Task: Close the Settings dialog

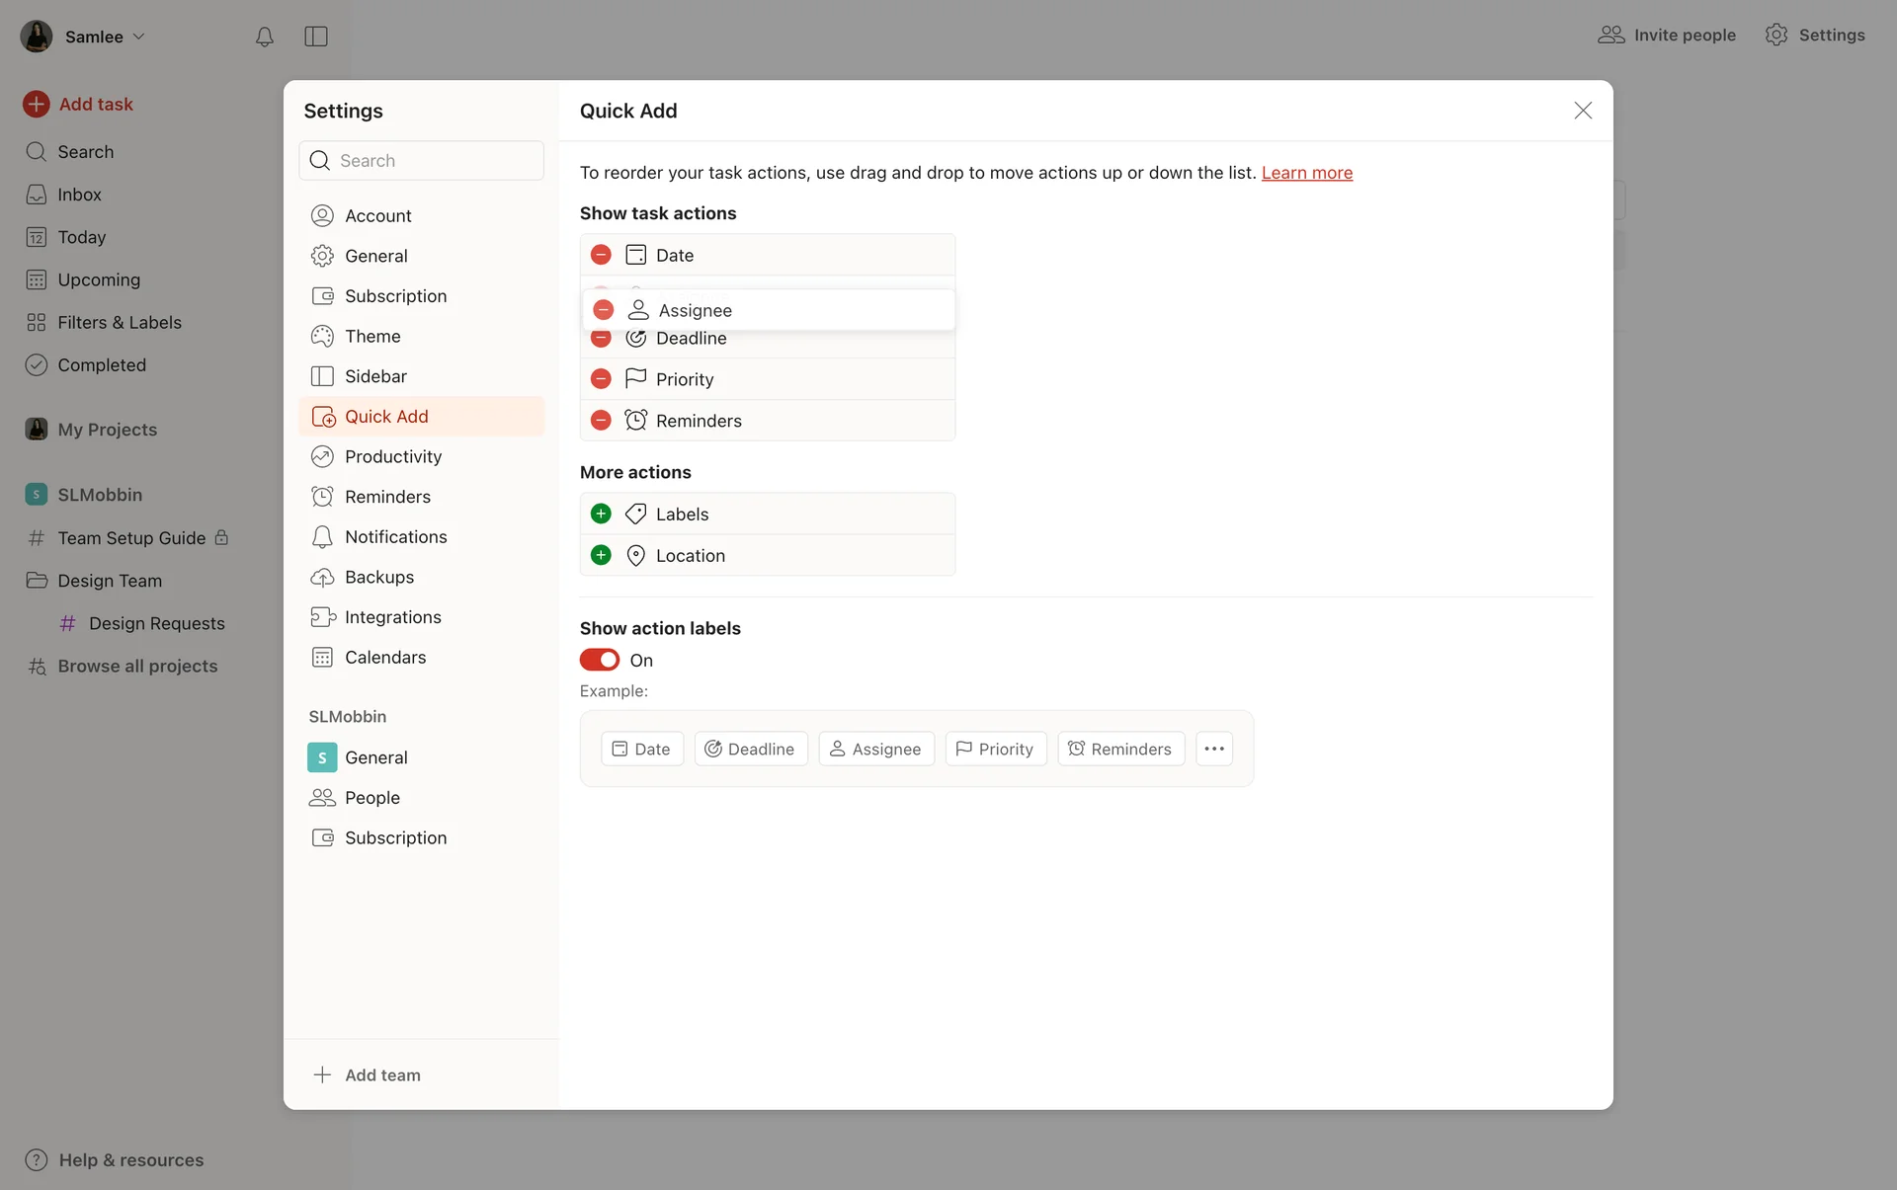Action: click(1583, 111)
